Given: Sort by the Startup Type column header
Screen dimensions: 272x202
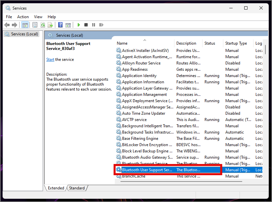Looking at the screenshot, I should coord(238,43).
